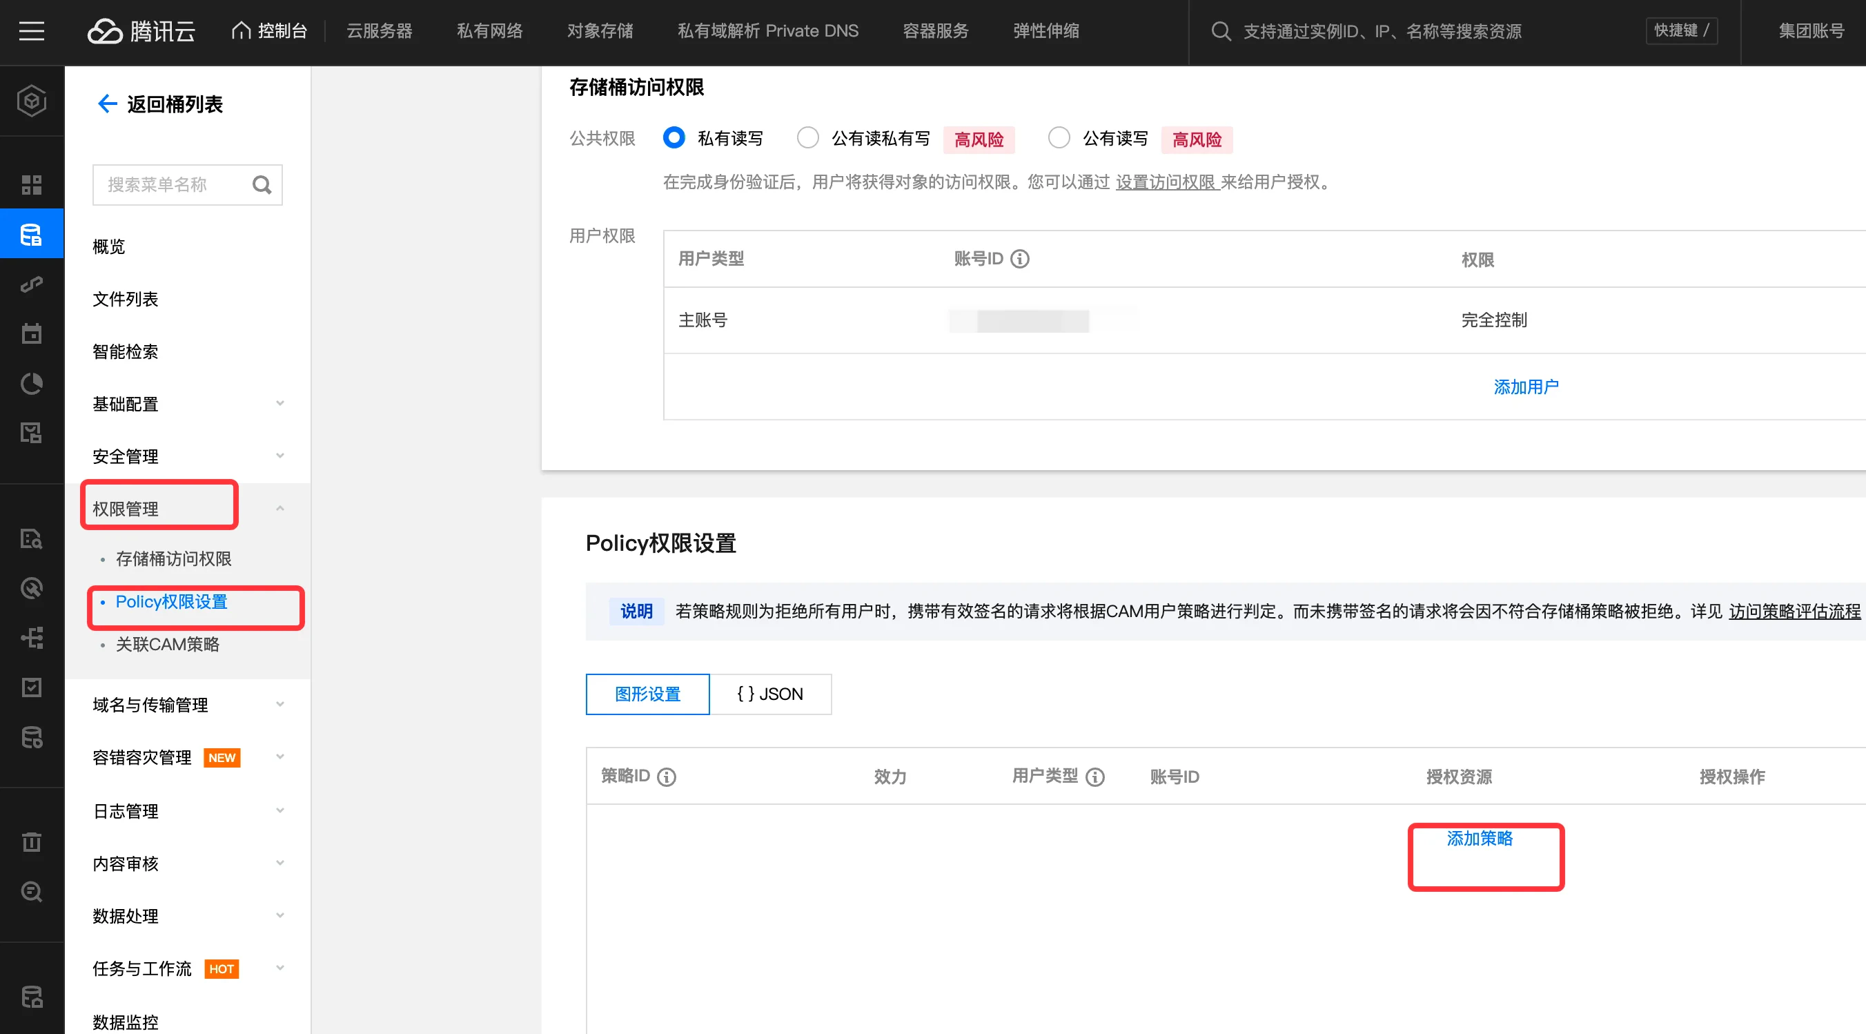Open the dashboard grid sidebar icon

coord(31,185)
